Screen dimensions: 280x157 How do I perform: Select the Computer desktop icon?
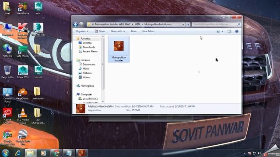pyautogui.click(x=7, y=30)
